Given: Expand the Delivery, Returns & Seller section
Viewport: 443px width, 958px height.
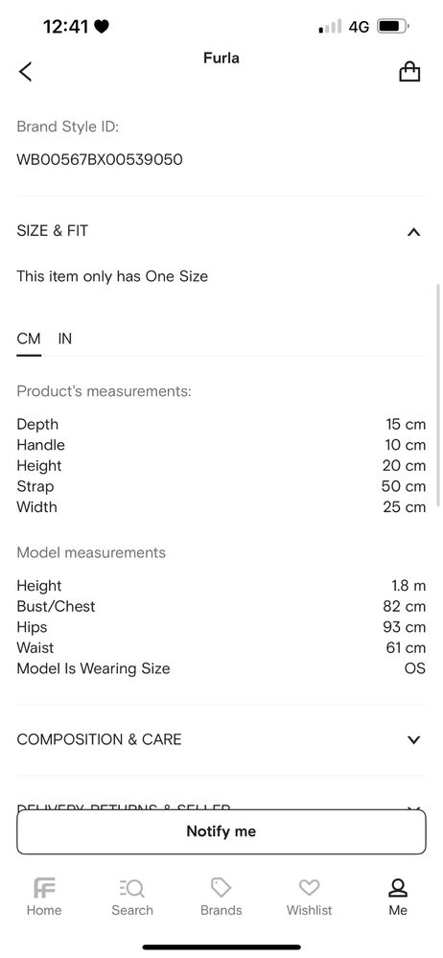Looking at the screenshot, I should tap(221, 807).
